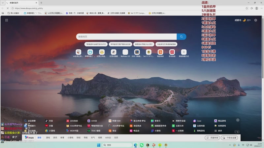Open the 百度文库 link in site list
264x148 pixels.
coord(178,126)
